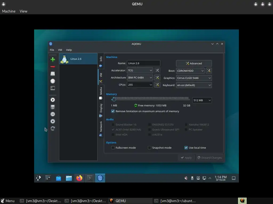Viewport: 273px width, 204px height.
Task: Click muted volume icon in guest tray
Action: click(186, 178)
